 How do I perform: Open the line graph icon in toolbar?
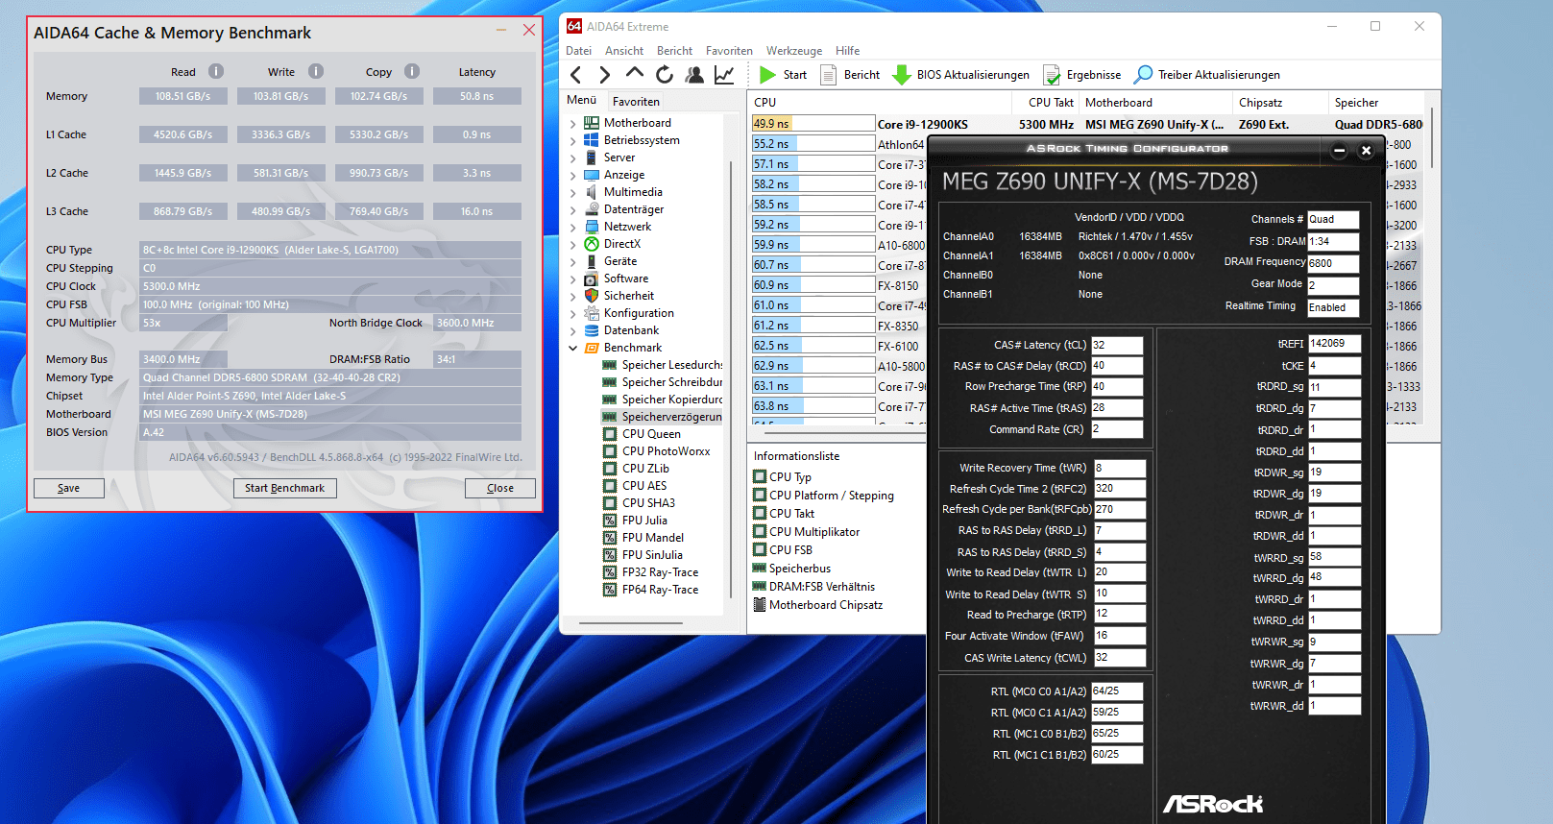tap(724, 75)
